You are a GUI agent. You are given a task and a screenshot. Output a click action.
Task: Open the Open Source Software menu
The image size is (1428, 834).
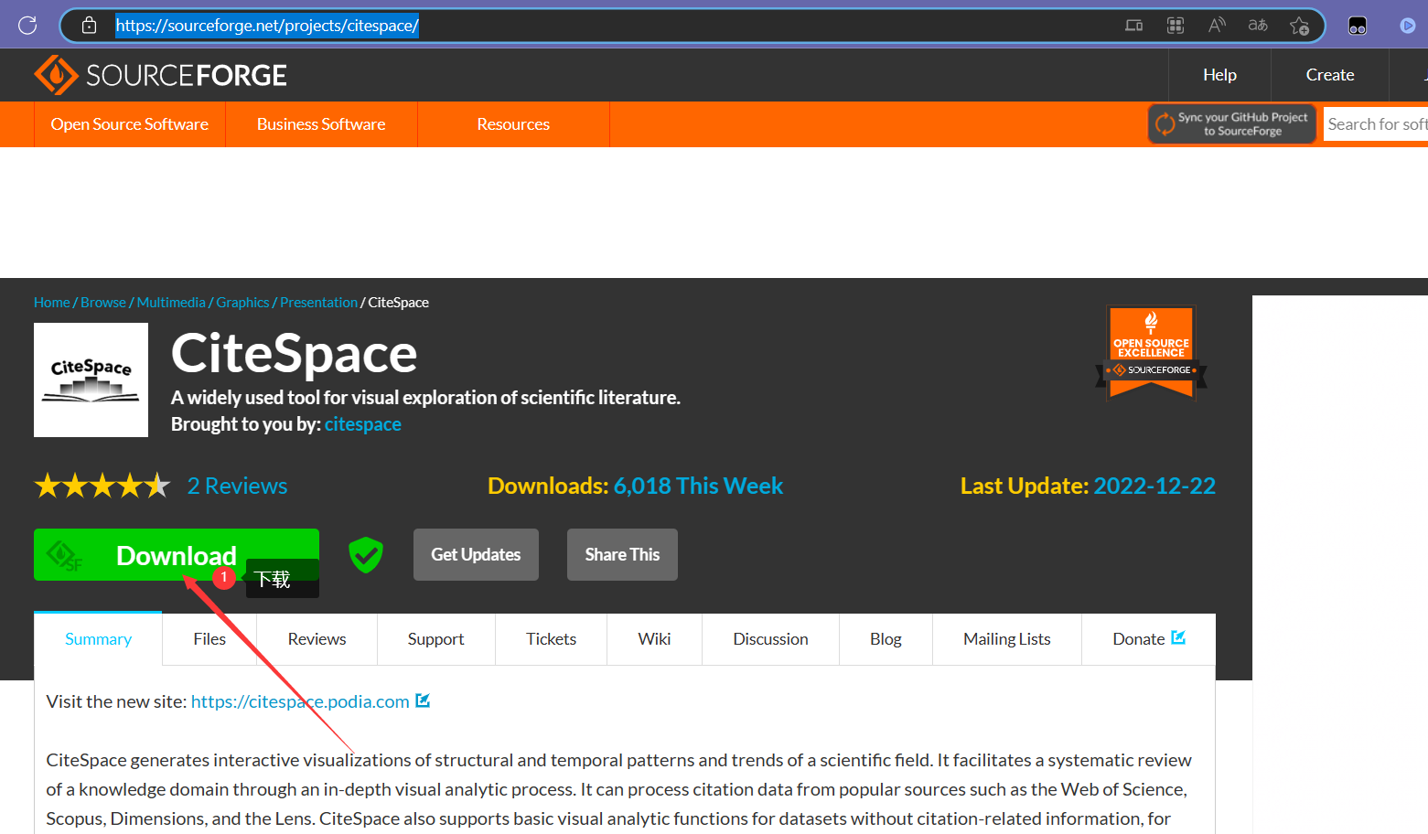[x=130, y=124]
